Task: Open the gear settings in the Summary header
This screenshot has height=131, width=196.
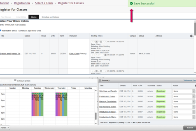Action: pyautogui.click(x=195, y=86)
